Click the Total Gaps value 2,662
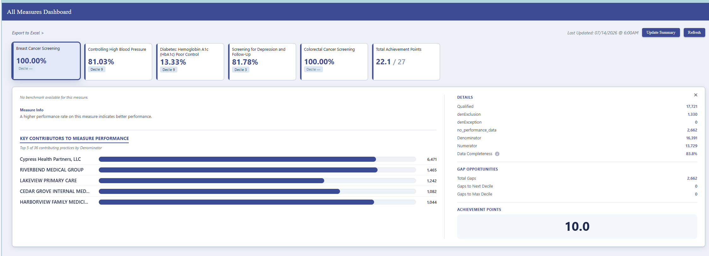Viewport: 709px width, 256px height. click(x=692, y=178)
